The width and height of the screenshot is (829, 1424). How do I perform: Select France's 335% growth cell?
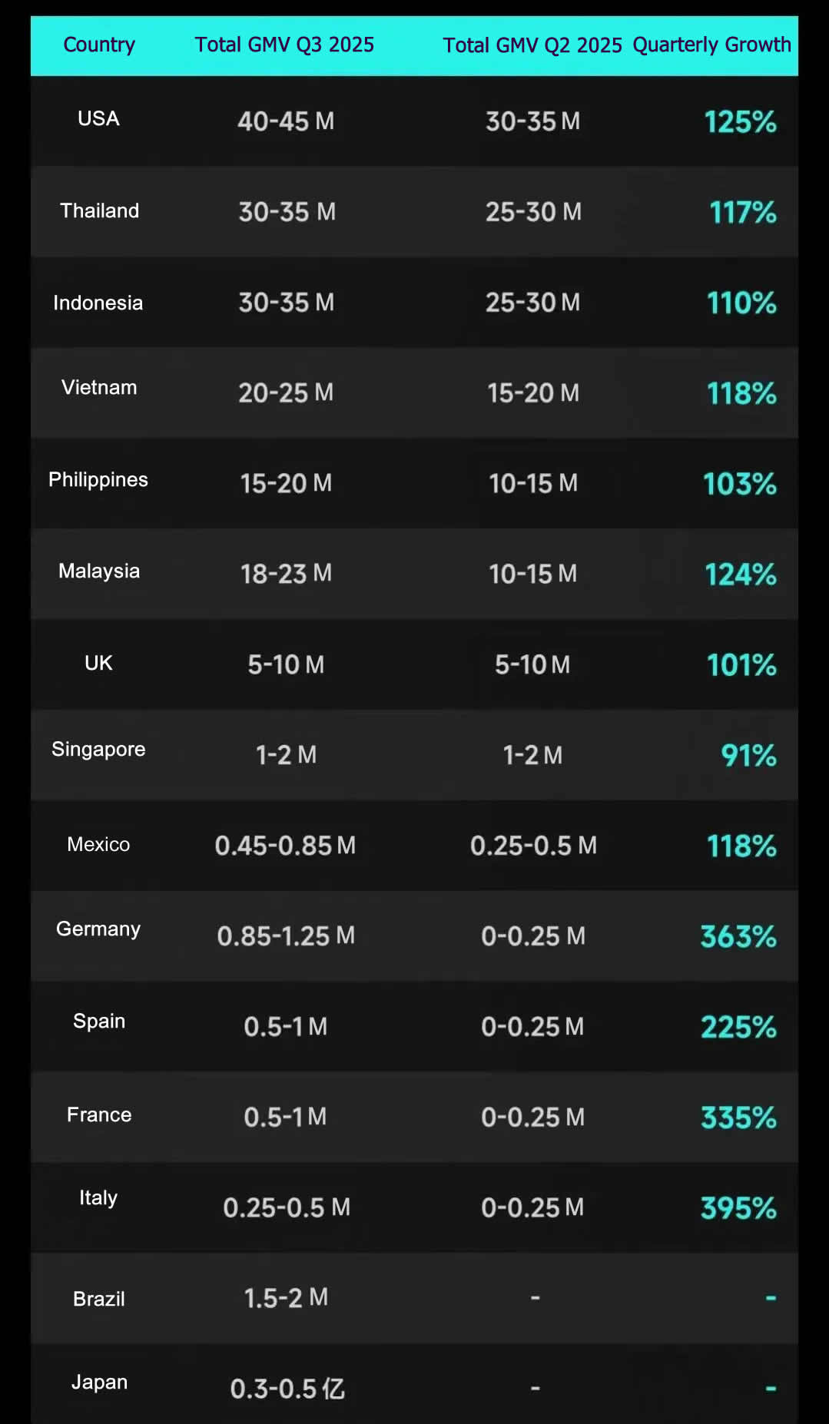point(738,1118)
